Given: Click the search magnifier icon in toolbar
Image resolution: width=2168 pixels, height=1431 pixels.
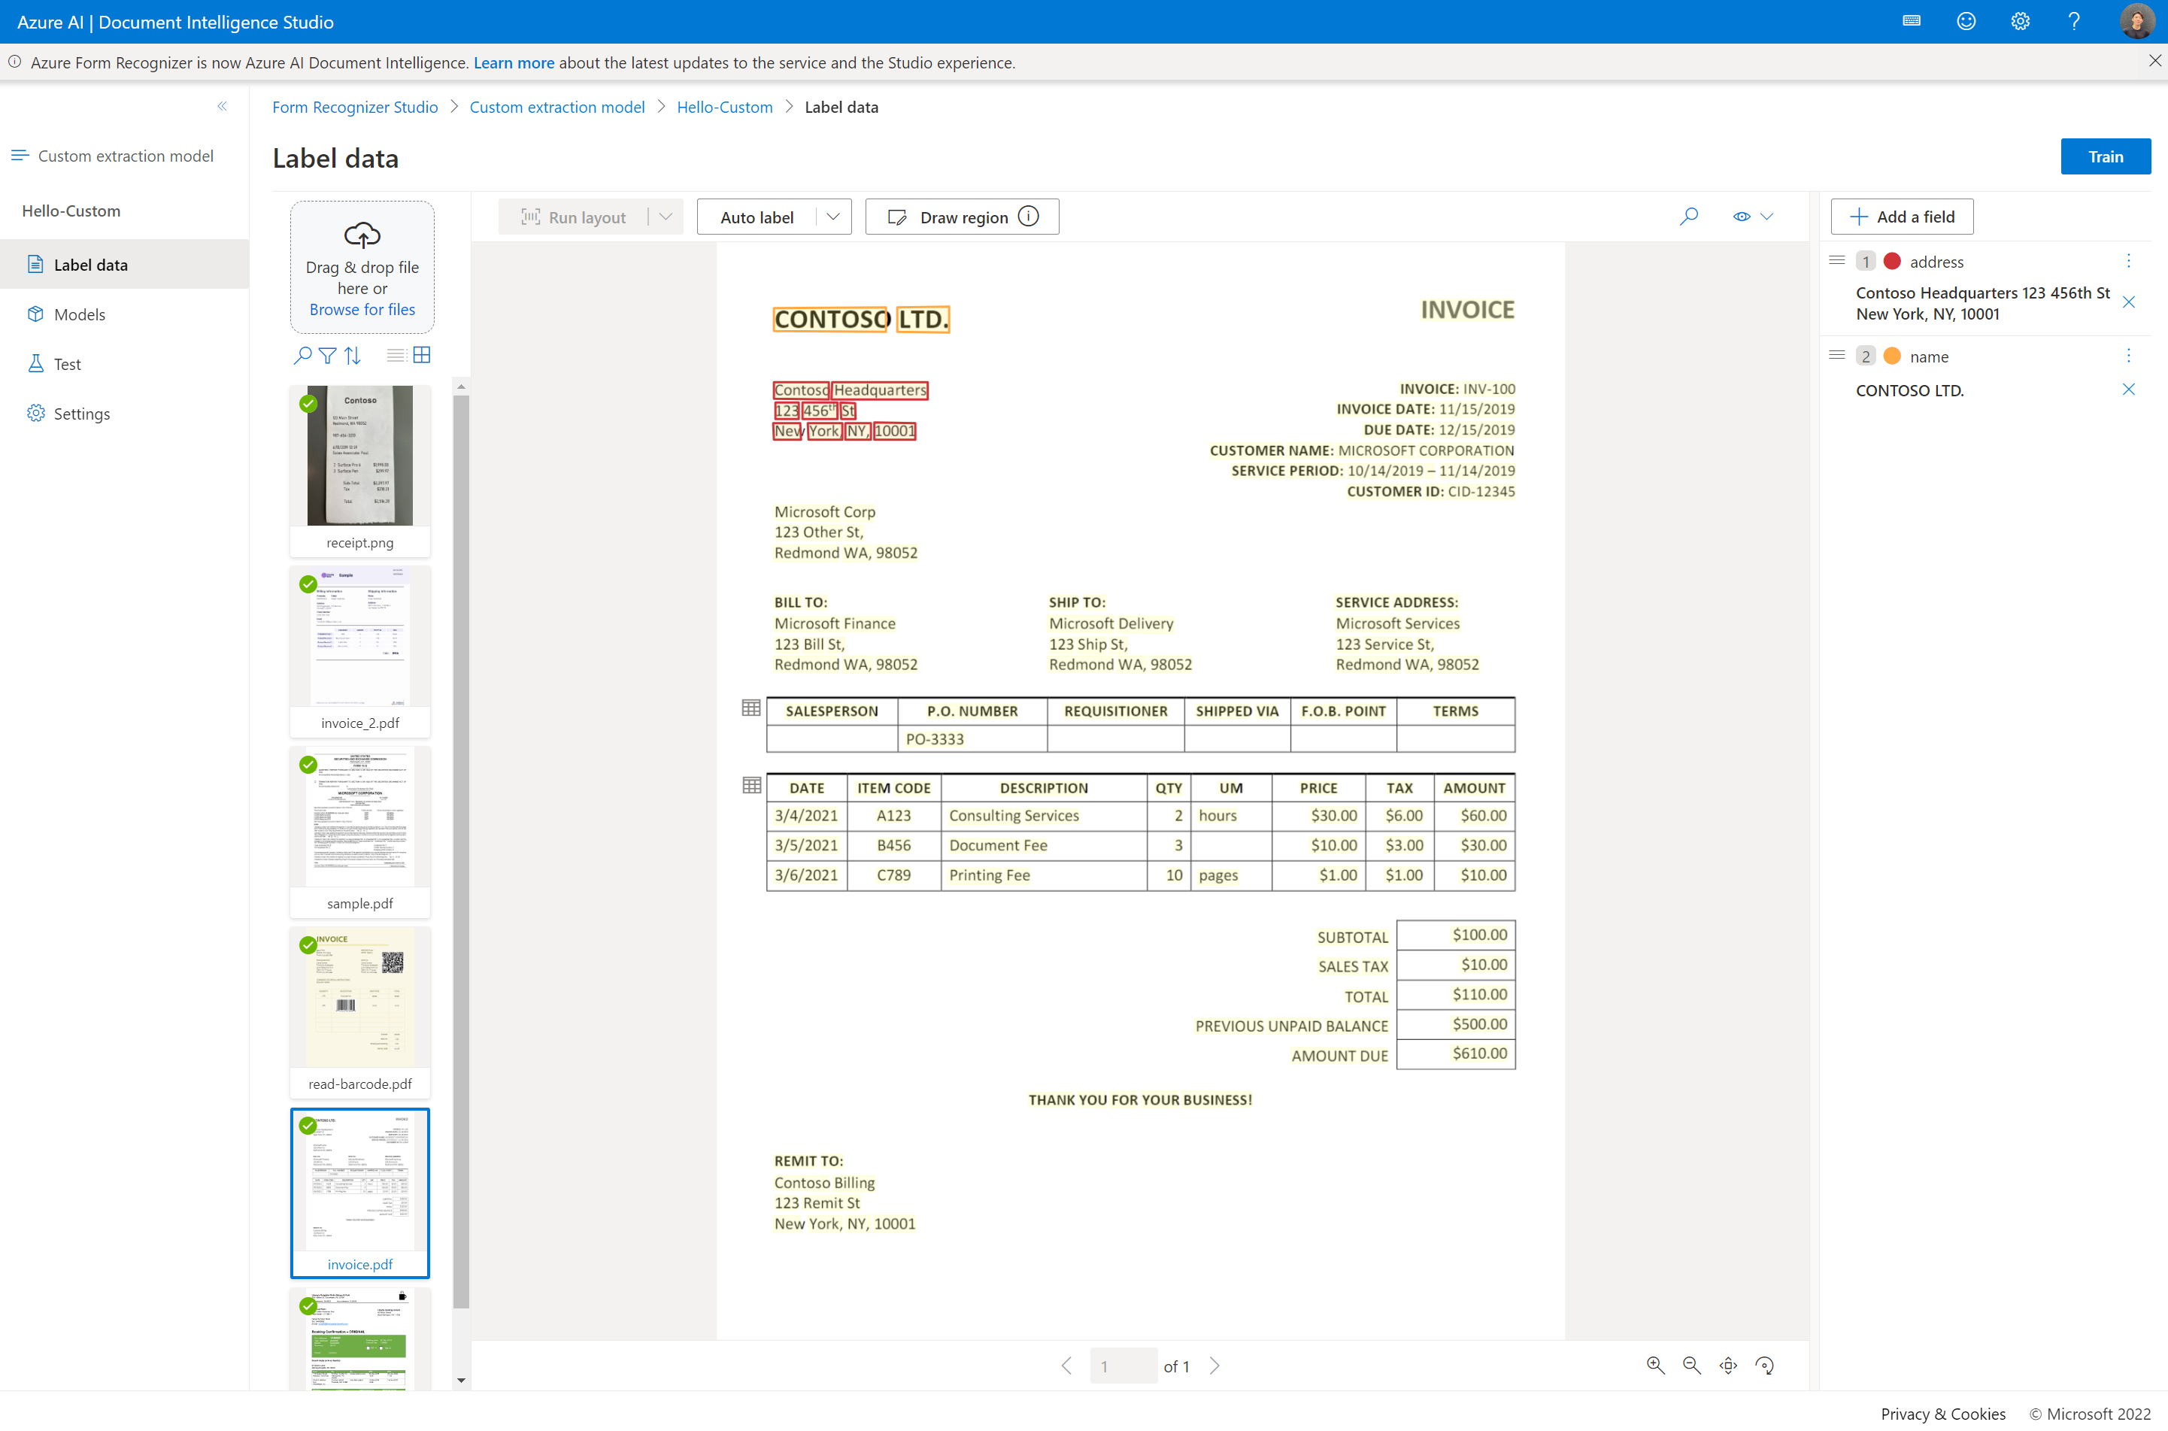Looking at the screenshot, I should [1687, 216].
